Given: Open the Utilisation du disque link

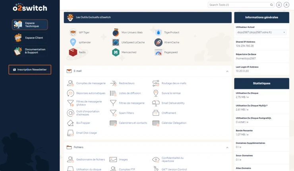Looking at the screenshot, I should pos(89,169).
